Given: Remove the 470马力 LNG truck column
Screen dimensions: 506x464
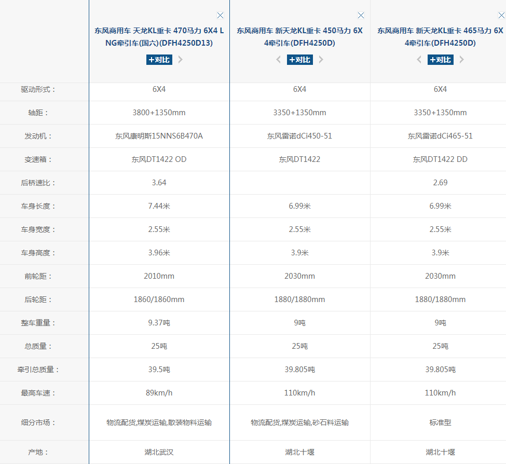Looking at the screenshot, I should coord(220,15).
